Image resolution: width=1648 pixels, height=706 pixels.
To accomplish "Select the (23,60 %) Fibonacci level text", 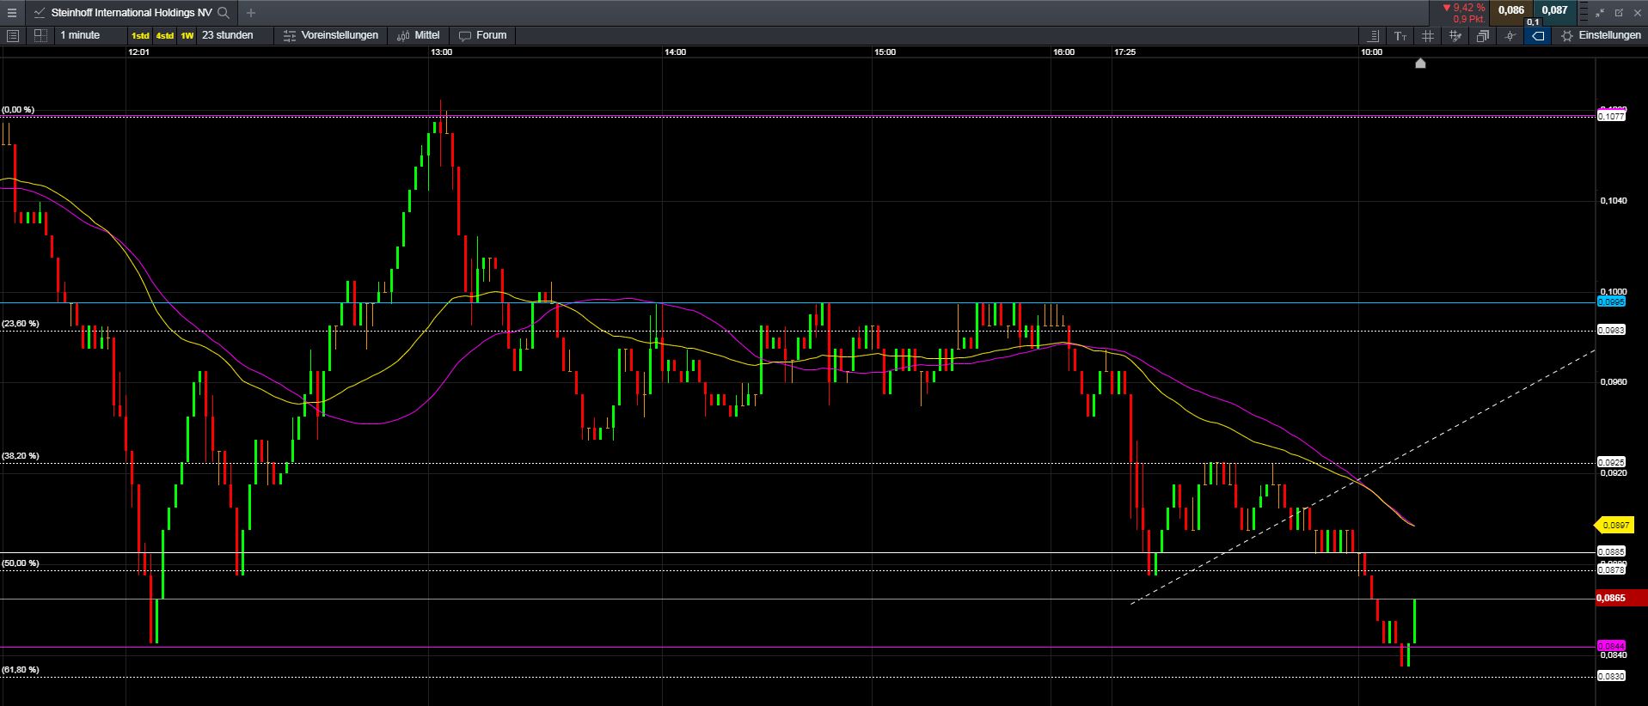I will (x=20, y=324).
